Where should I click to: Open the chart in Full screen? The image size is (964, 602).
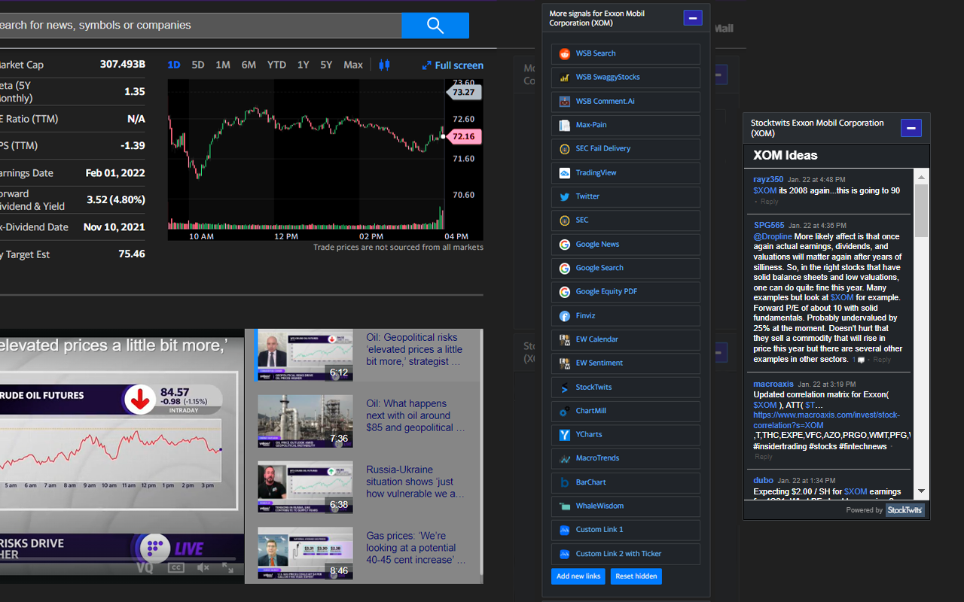coord(453,65)
